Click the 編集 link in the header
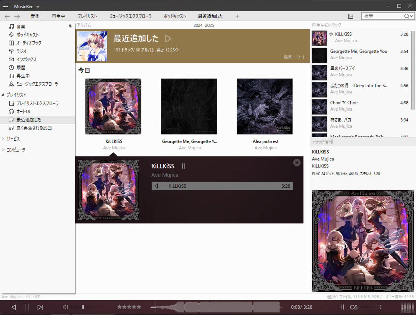 coord(288,57)
